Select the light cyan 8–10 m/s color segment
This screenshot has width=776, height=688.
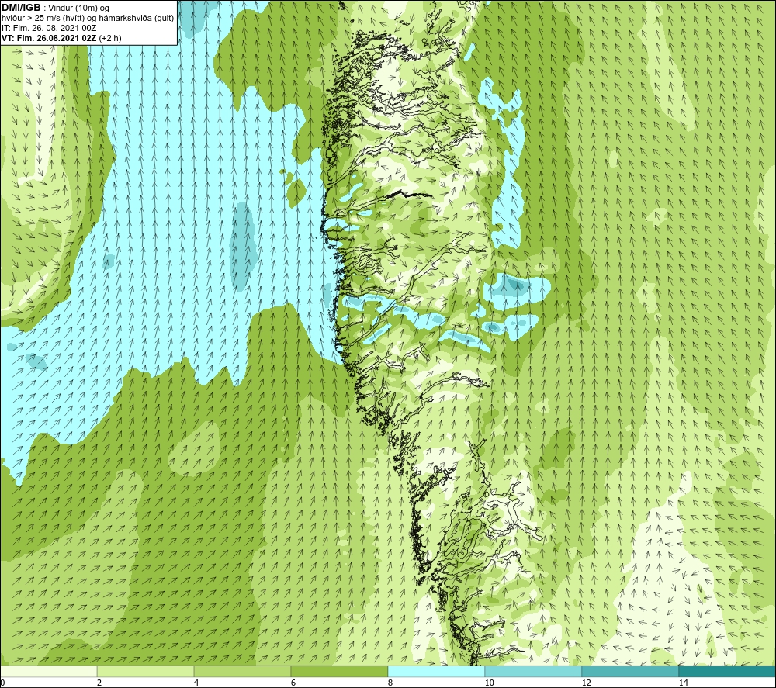click(436, 672)
